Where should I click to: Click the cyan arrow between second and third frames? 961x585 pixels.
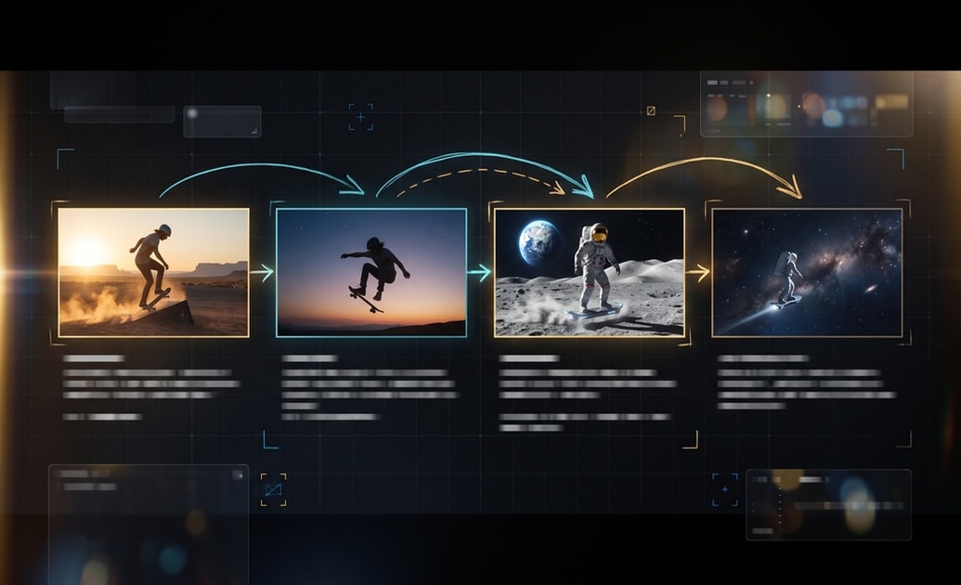coord(480,273)
